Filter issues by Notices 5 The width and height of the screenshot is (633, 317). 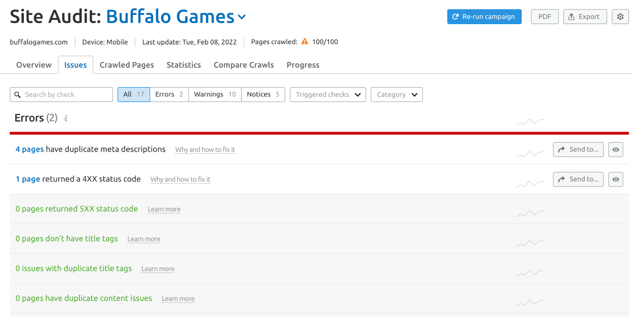[x=263, y=94]
